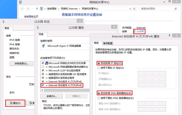Expand the address bar history dropdown
The image size is (182, 115).
[130, 9]
